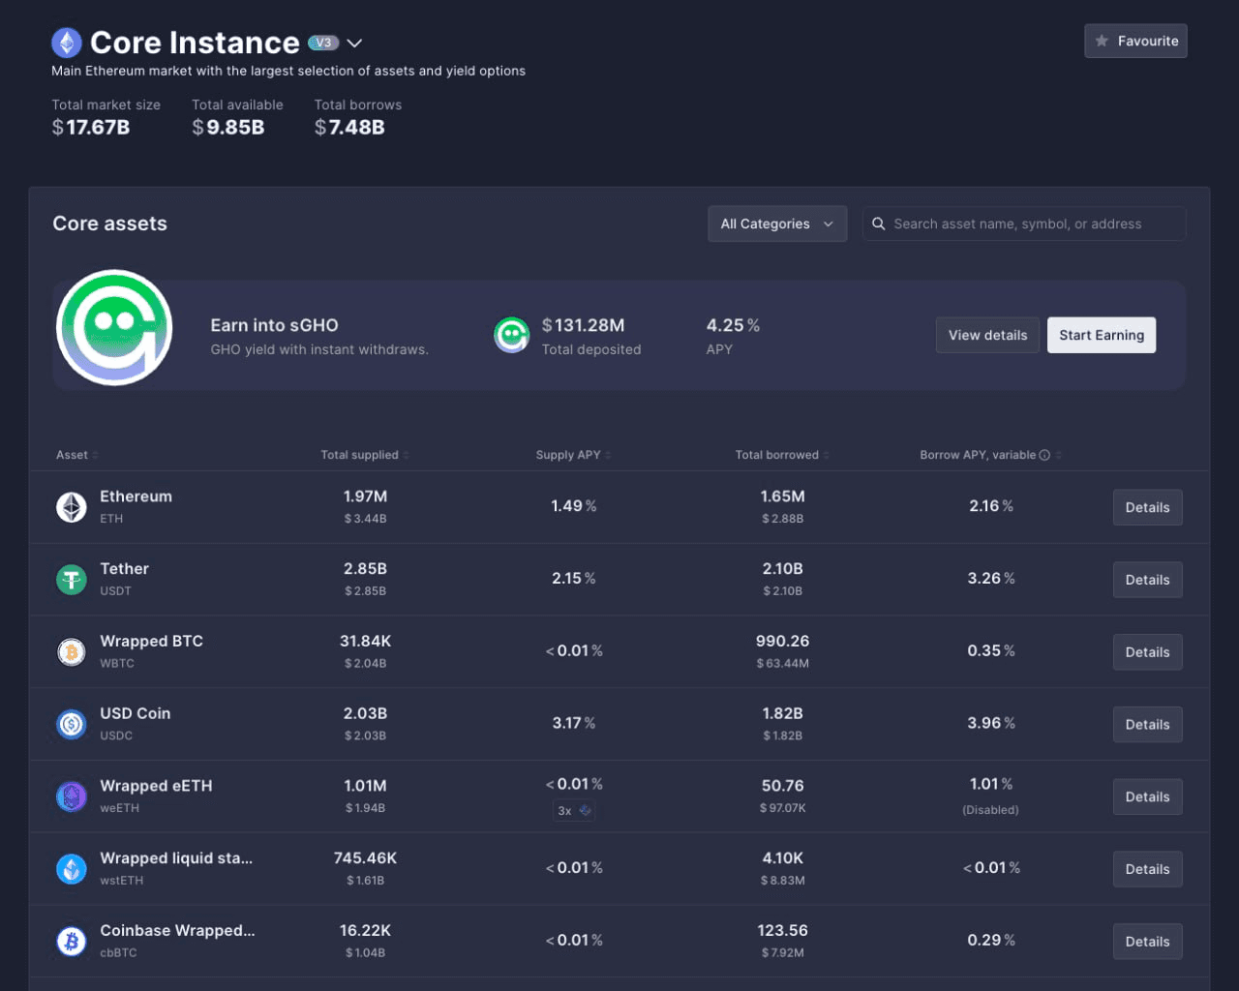Open Details for Wrapped eETH row
The image size is (1239, 991).
[1147, 796]
